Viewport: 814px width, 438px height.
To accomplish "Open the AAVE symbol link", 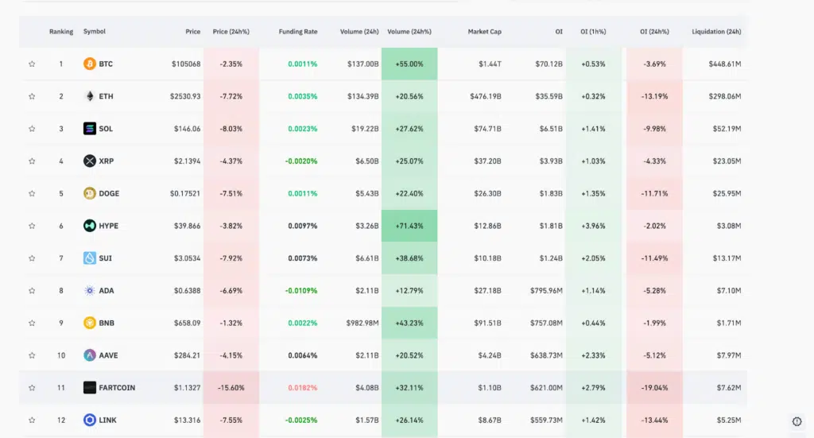I will pyautogui.click(x=107, y=355).
